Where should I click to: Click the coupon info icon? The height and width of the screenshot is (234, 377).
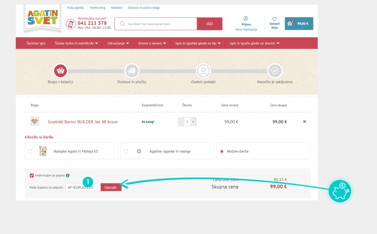pos(68,175)
